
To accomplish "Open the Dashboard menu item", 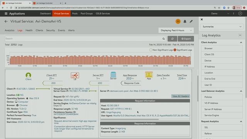I will tap(46, 14).
